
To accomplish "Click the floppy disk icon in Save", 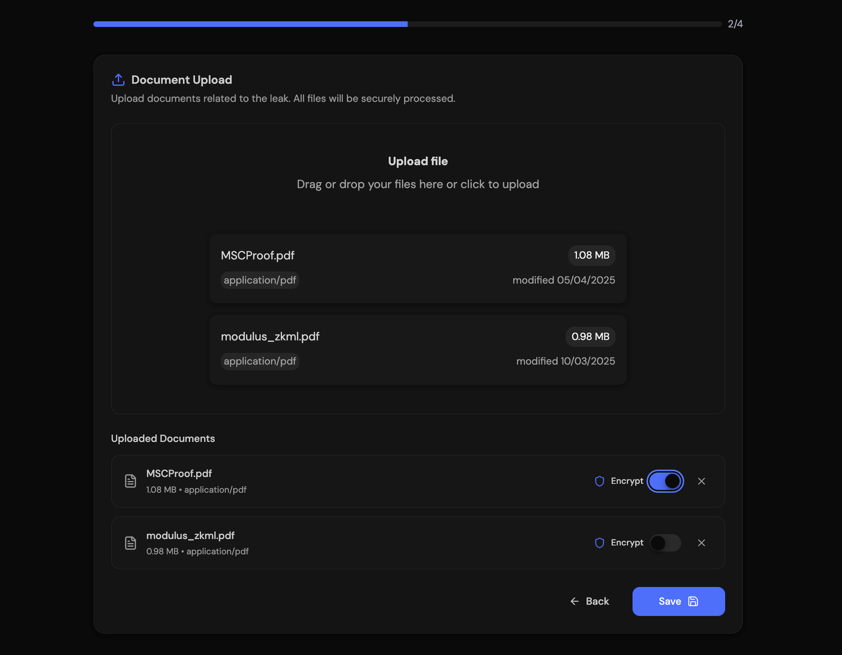I will (x=693, y=601).
